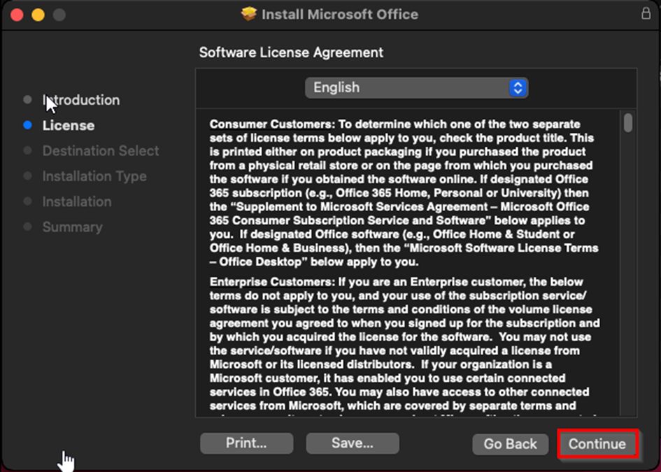Click Destination Select step label
Viewport: 661px width, 472px height.
coord(101,151)
